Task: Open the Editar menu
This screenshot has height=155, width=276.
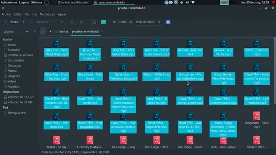Action: 18,14
